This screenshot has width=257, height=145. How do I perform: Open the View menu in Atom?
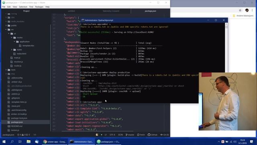coord(15,7)
